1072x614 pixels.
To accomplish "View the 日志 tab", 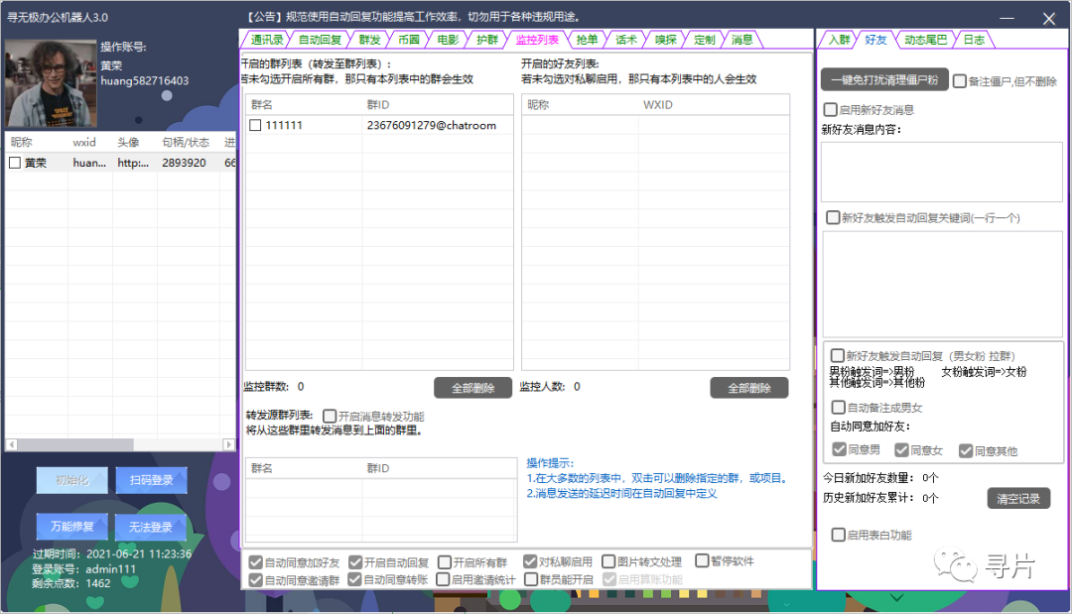I will 974,40.
